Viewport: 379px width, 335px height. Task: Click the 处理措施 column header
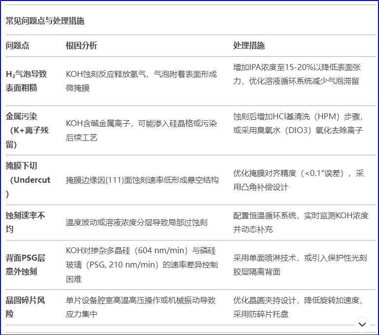[x=249, y=45]
